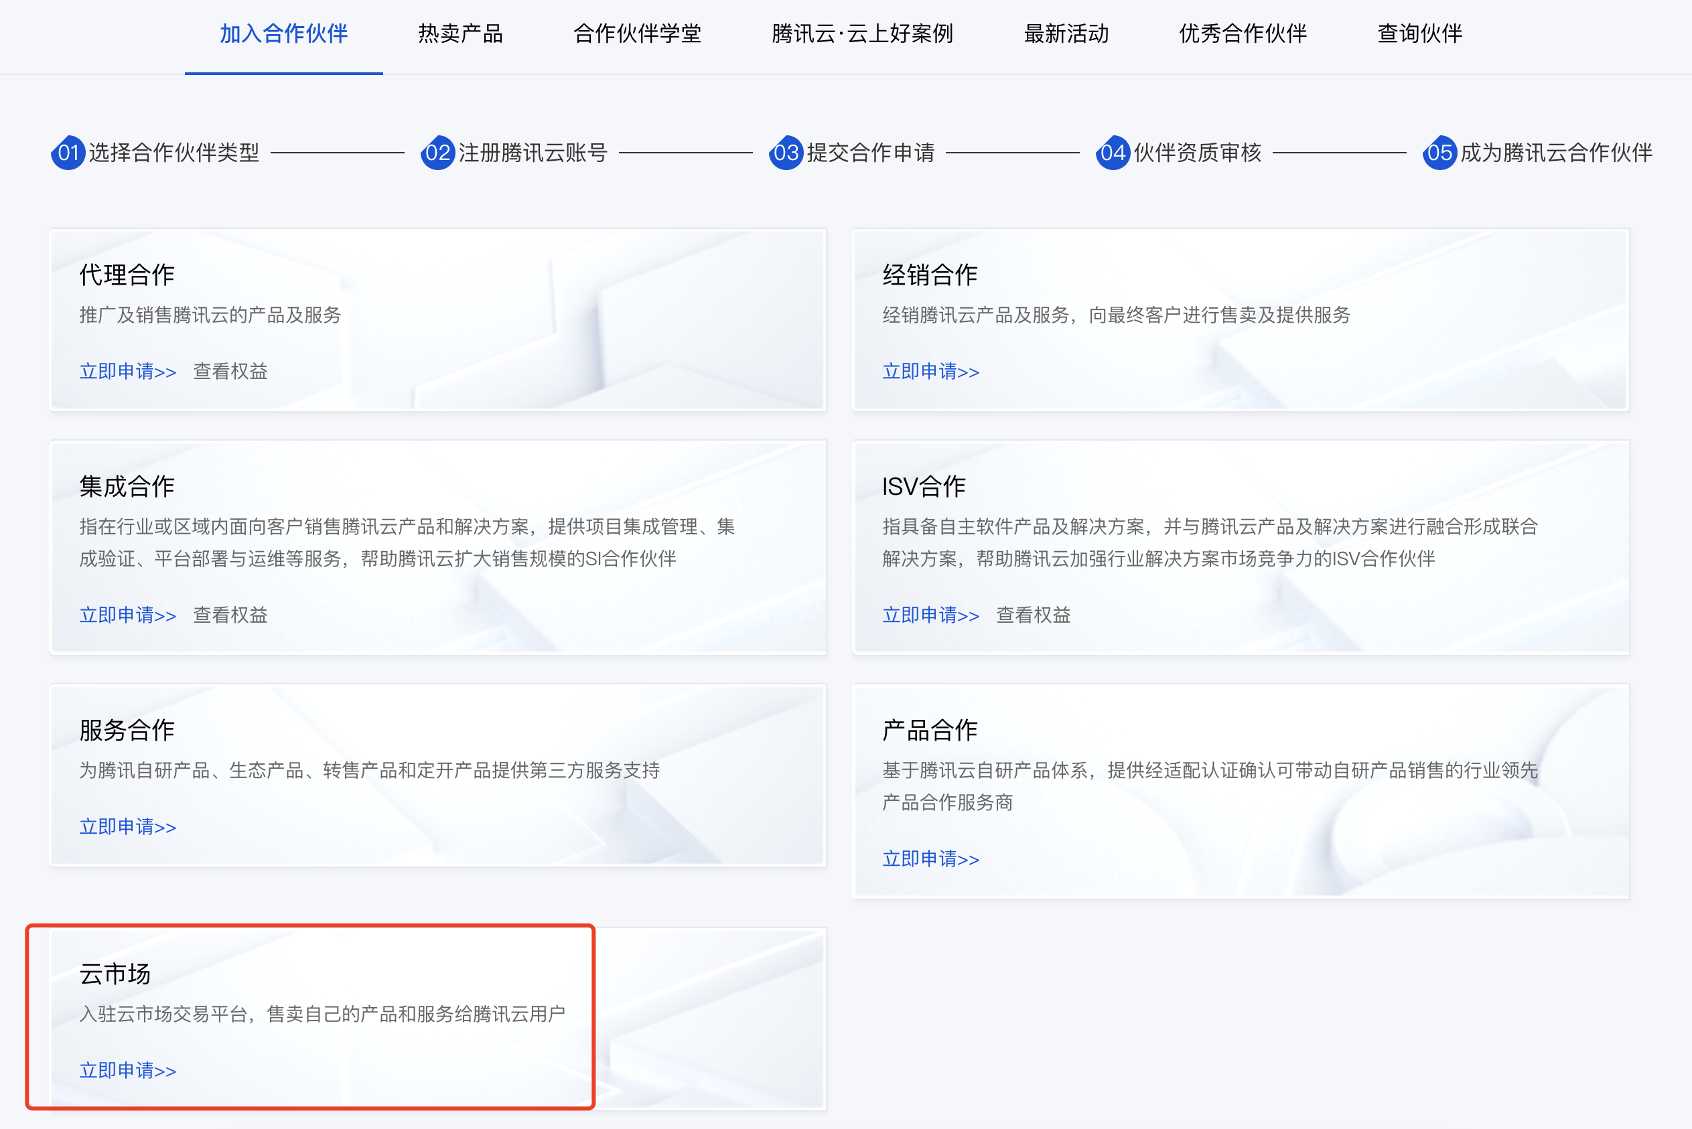This screenshot has width=1692, height=1129.
Task: Click 立即申请>> under 代理合作
Action: [127, 372]
